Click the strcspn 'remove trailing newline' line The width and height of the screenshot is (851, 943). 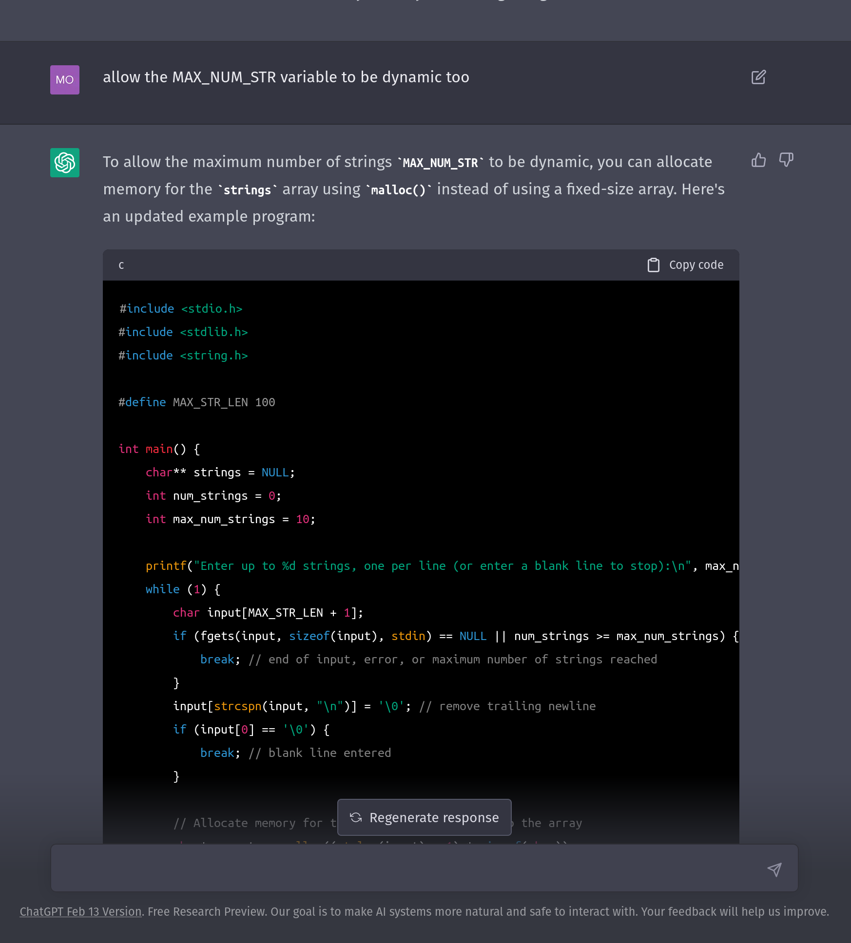(385, 706)
